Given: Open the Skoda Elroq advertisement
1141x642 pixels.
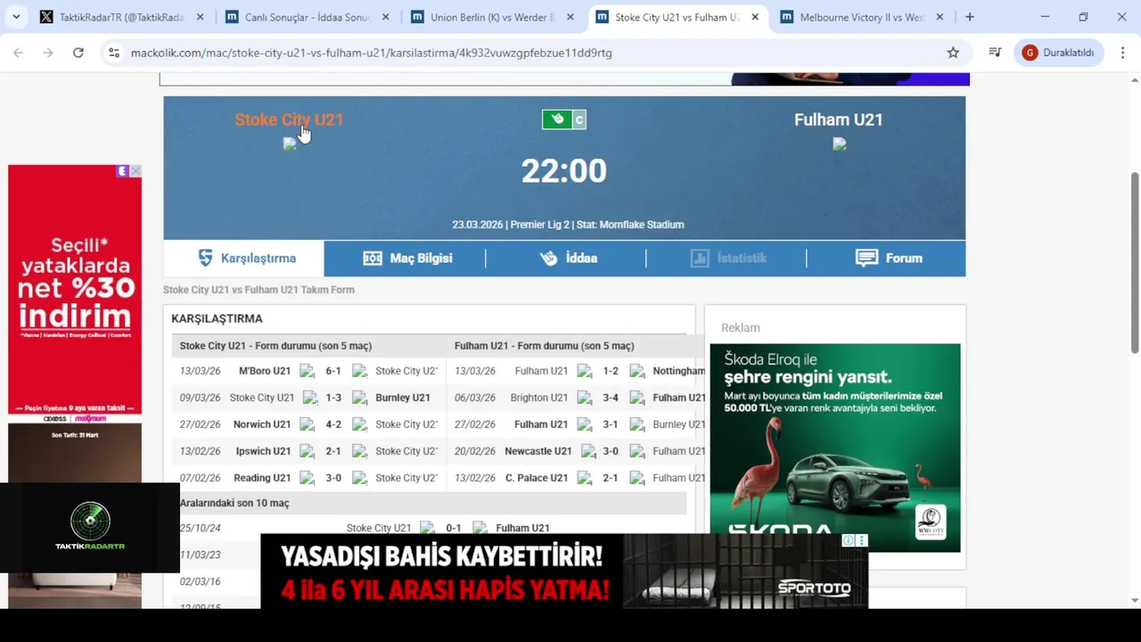Looking at the screenshot, I should point(835,448).
